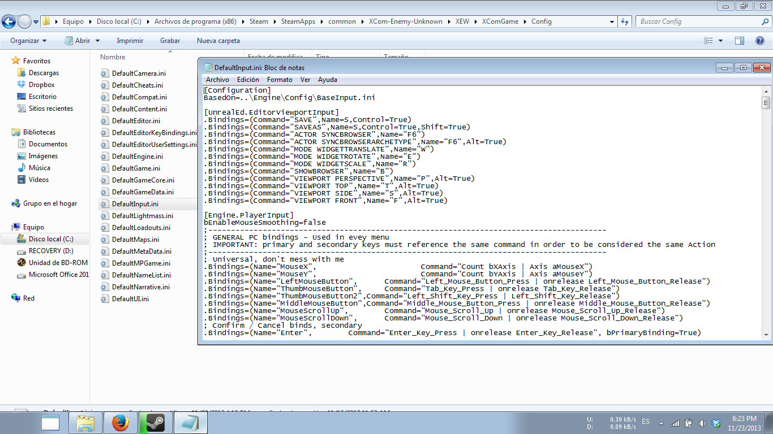Screen dimensions: 773x434
Task: Open Firefox from the taskbar
Action: coord(120,423)
